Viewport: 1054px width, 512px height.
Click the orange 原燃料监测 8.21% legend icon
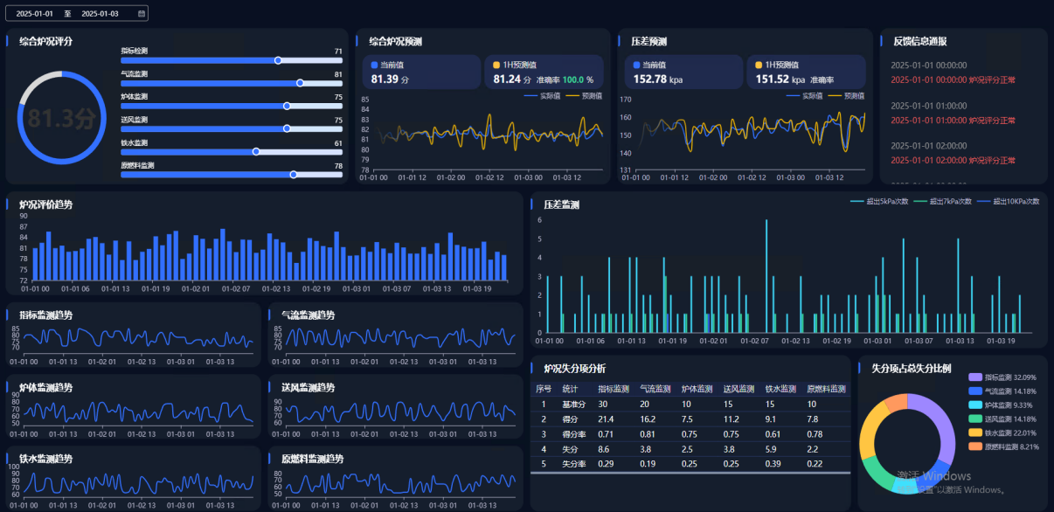(974, 447)
